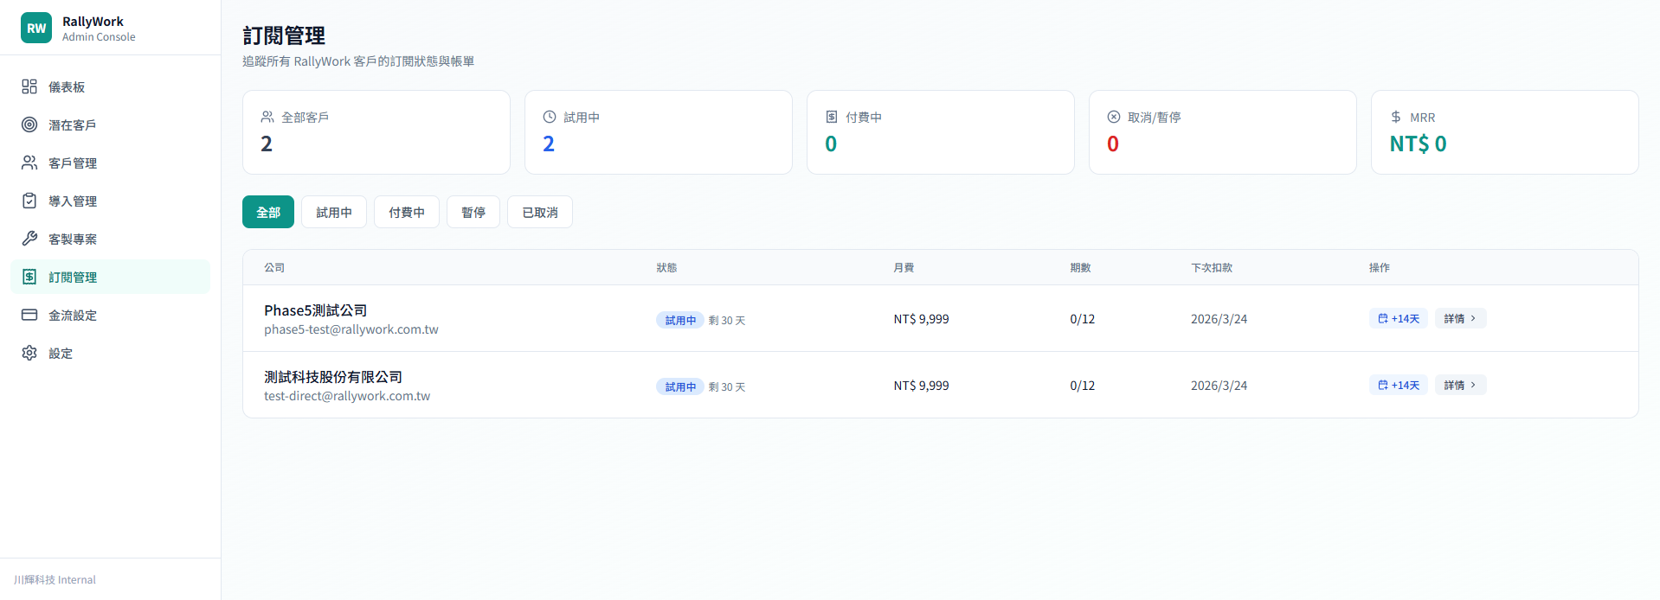Image resolution: width=1660 pixels, height=600 pixels.
Task: Open 客製專案 in sidebar
Action: pyautogui.click(x=110, y=239)
